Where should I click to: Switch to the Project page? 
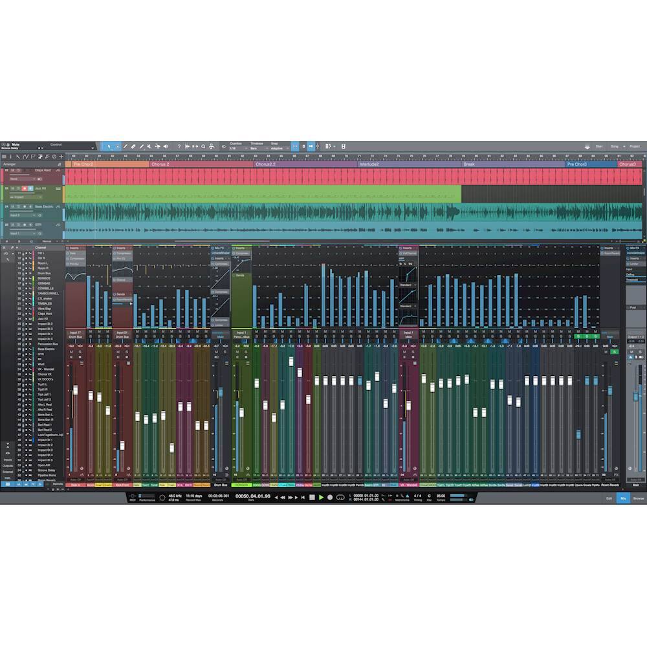pyautogui.click(x=633, y=146)
